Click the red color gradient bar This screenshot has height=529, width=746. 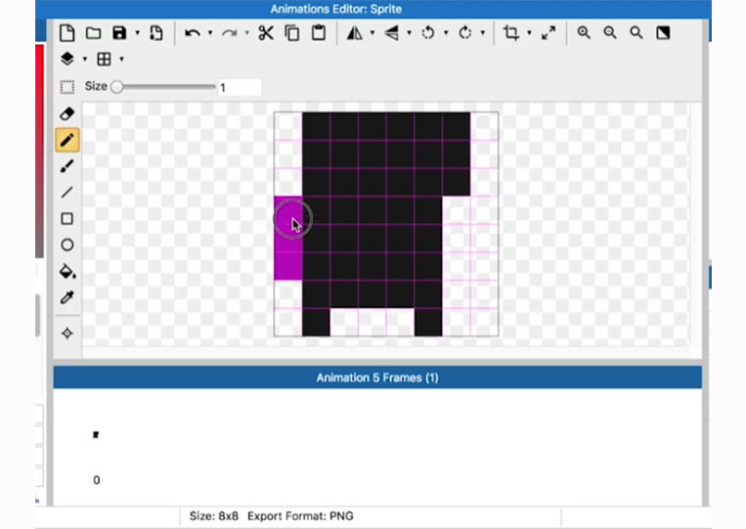[39, 152]
